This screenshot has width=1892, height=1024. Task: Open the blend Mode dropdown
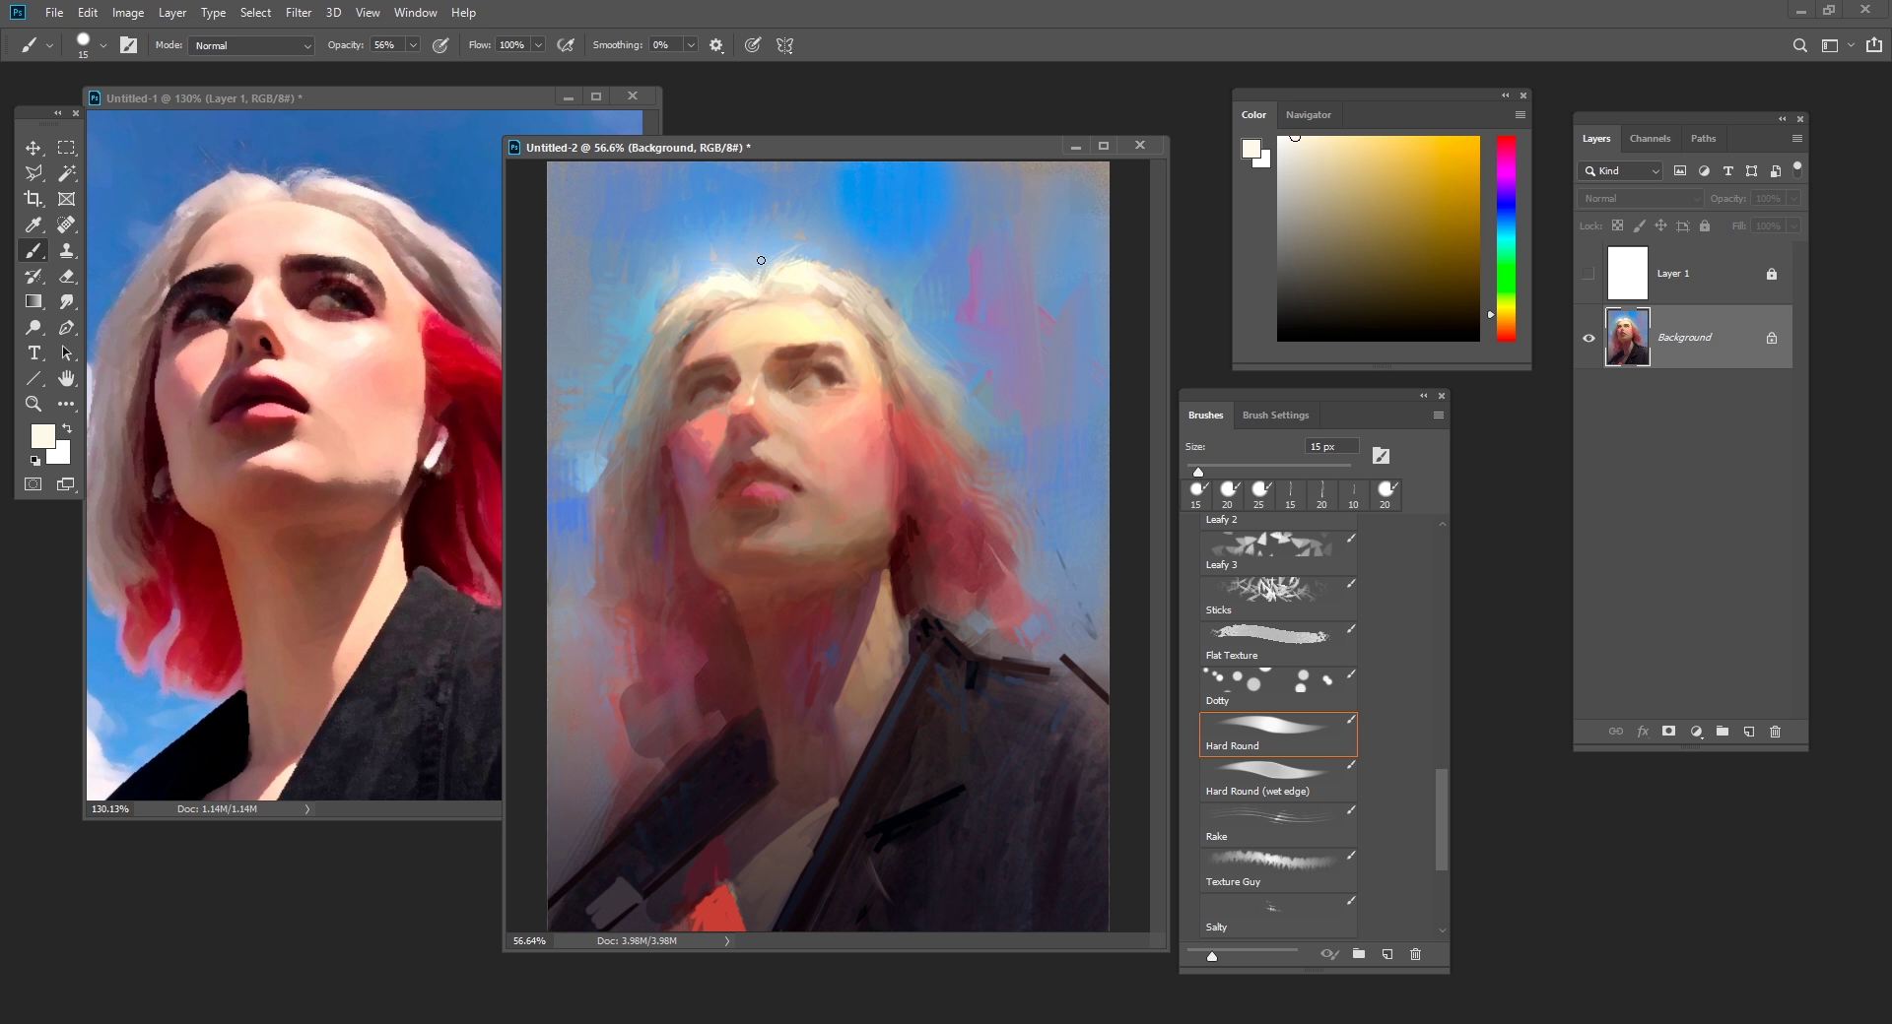(x=251, y=45)
